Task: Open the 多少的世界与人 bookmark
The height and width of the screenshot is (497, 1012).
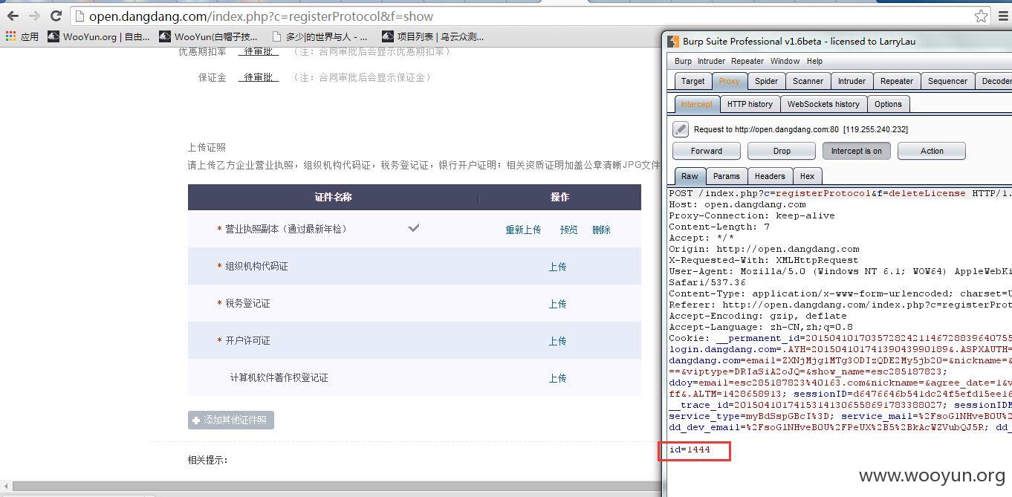Action: click(x=320, y=36)
